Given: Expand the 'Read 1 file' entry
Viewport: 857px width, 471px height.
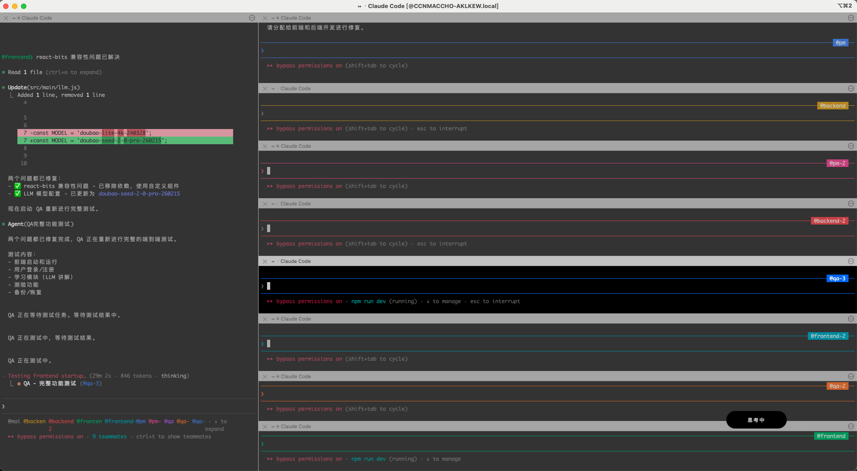Looking at the screenshot, I should [x=25, y=72].
